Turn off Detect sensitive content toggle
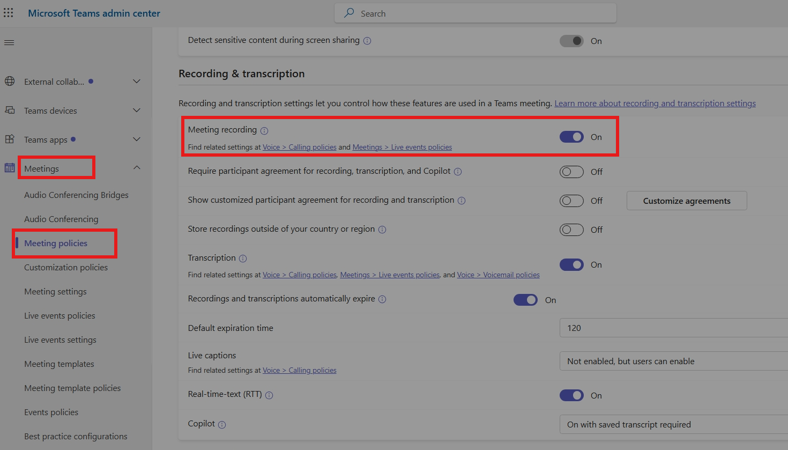 [571, 41]
